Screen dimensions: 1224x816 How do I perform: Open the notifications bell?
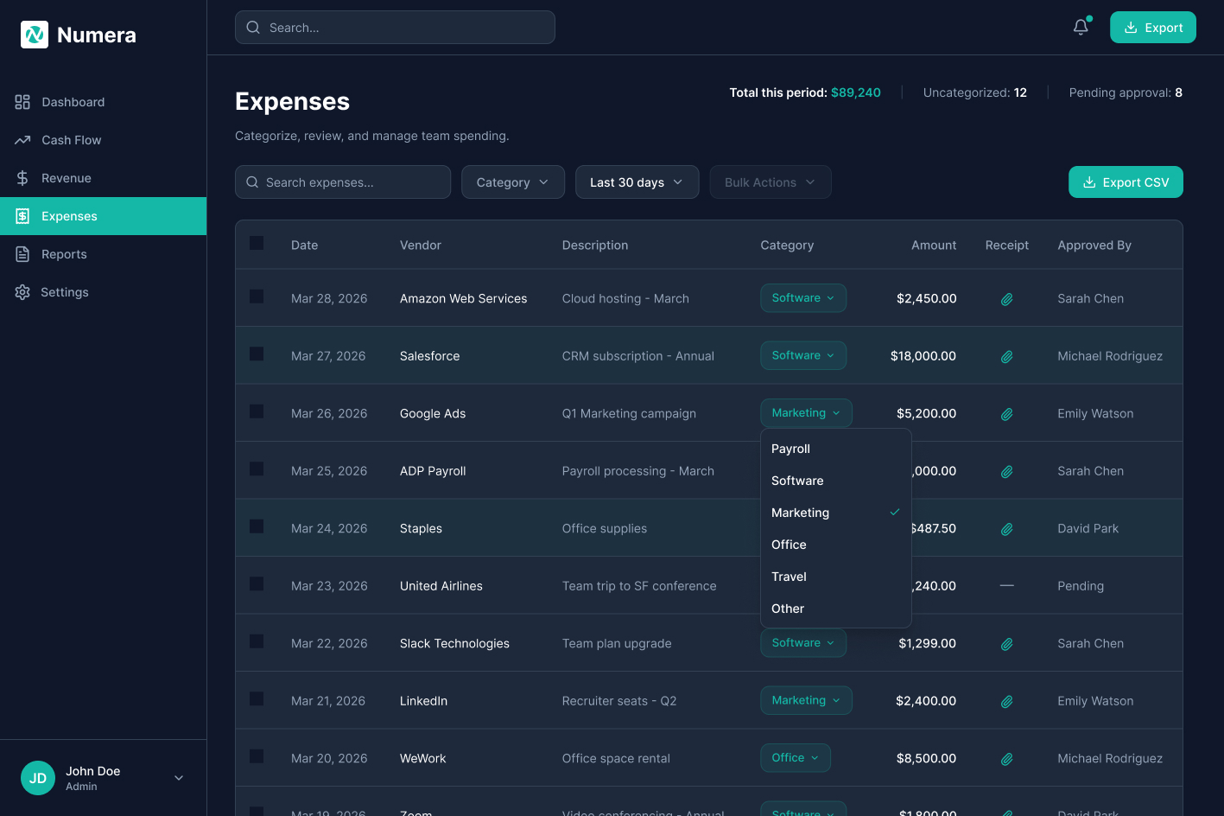1081,28
